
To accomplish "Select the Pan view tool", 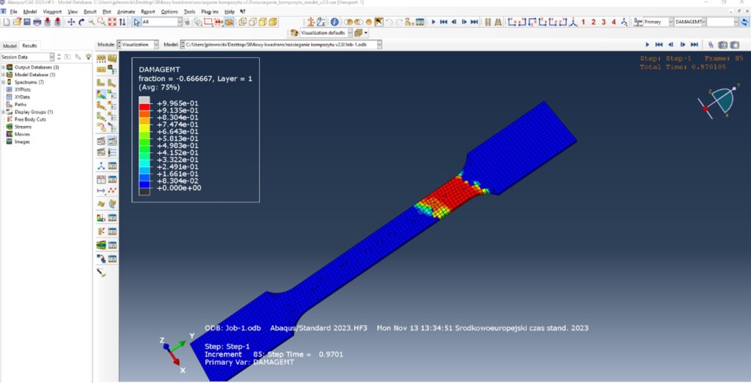I will pos(70,22).
